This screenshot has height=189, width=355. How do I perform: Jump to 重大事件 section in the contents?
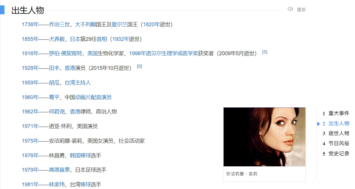339,113
